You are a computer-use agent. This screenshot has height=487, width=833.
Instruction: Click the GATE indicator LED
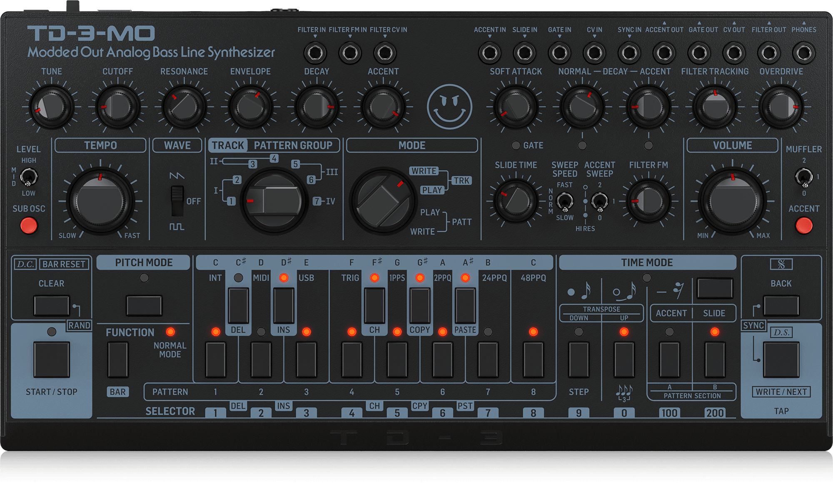click(516, 145)
